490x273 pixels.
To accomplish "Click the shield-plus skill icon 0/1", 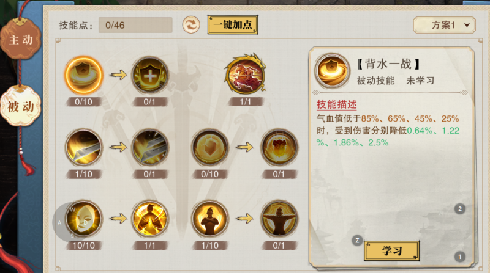I will click(x=150, y=75).
